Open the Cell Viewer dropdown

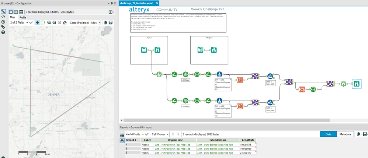[160, 134]
